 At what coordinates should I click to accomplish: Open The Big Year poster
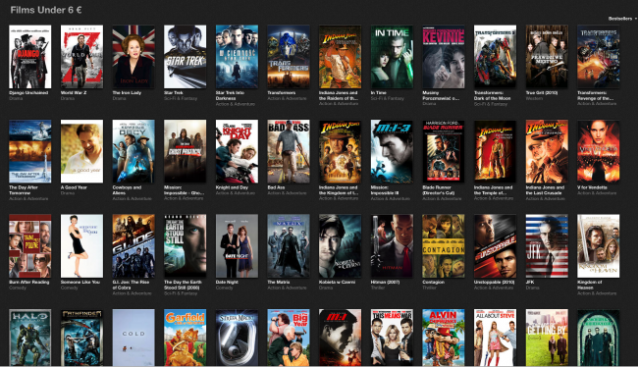(x=289, y=338)
